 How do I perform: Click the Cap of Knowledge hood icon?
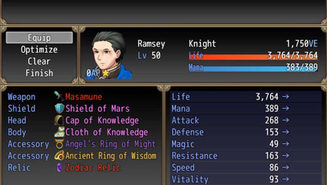point(59,120)
